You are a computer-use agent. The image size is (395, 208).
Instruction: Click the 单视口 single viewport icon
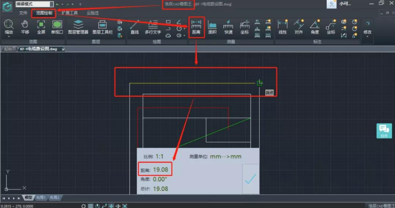click(x=57, y=27)
